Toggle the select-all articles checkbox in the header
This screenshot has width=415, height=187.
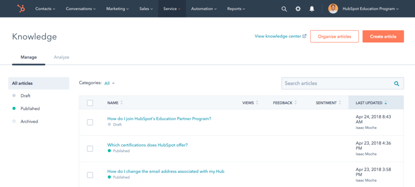pyautogui.click(x=90, y=103)
